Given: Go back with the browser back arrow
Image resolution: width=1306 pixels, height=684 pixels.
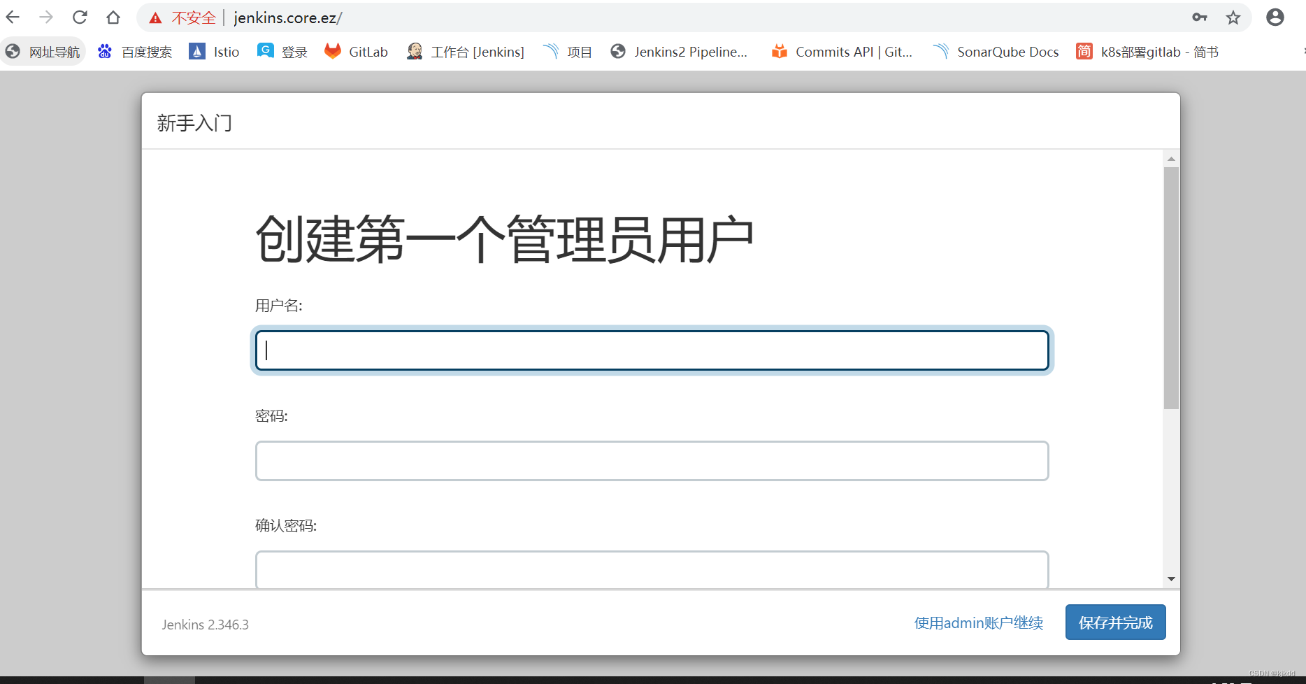Looking at the screenshot, I should 13,17.
